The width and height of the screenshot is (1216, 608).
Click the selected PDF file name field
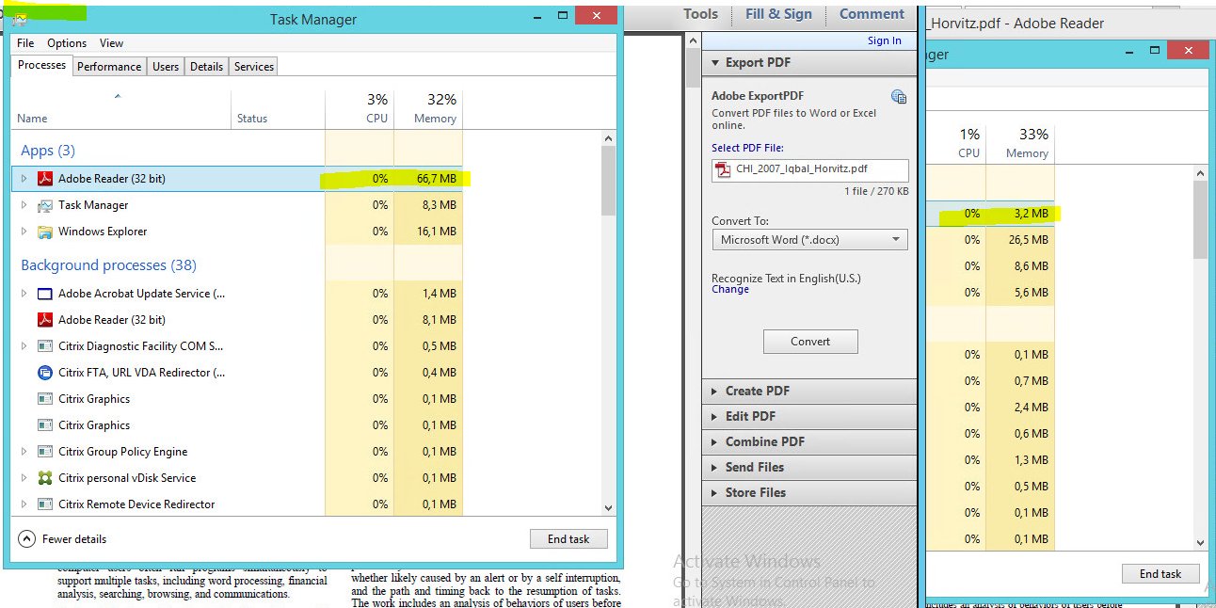(810, 169)
